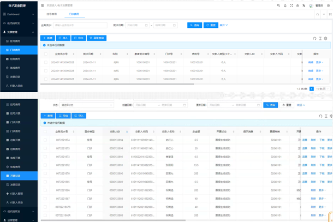Screen dimensions: 333x222
Task: Switch to the 挂号费用 tab
Action: tap(51, 14)
